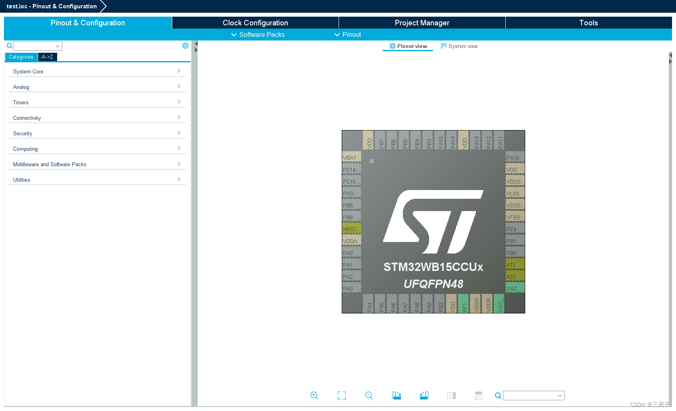Viewport: 676px width, 411px height.
Task: Select the PA4 pin on chip
Action: pos(368,303)
